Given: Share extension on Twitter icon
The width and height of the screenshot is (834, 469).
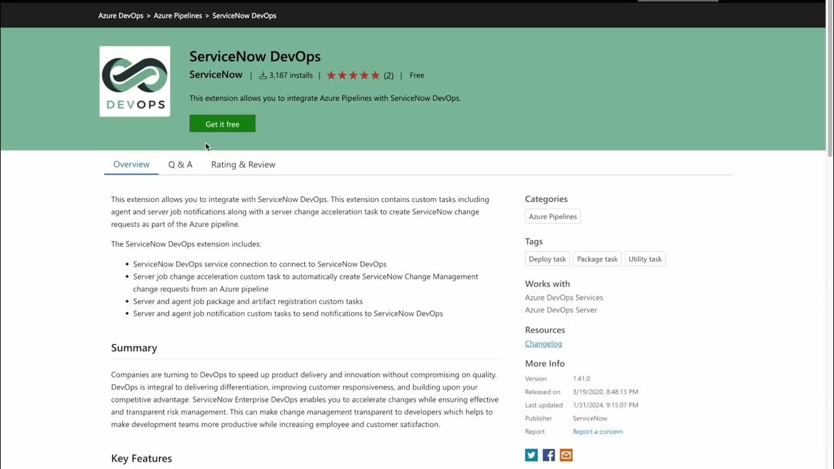Looking at the screenshot, I should (x=532, y=455).
